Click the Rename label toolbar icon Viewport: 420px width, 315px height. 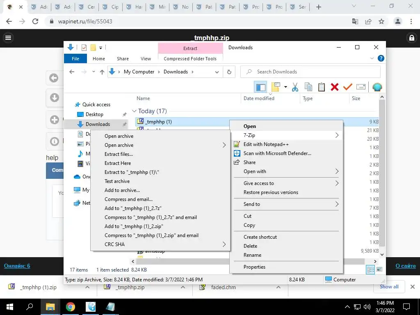361,87
